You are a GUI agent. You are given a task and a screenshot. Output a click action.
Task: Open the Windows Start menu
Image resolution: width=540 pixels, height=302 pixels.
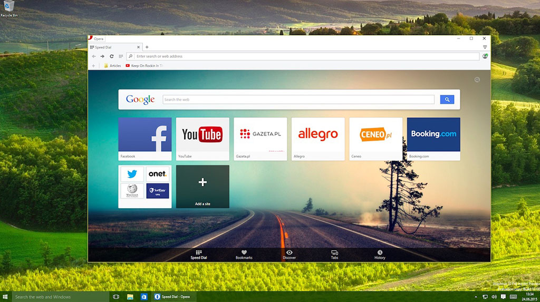[5, 297]
